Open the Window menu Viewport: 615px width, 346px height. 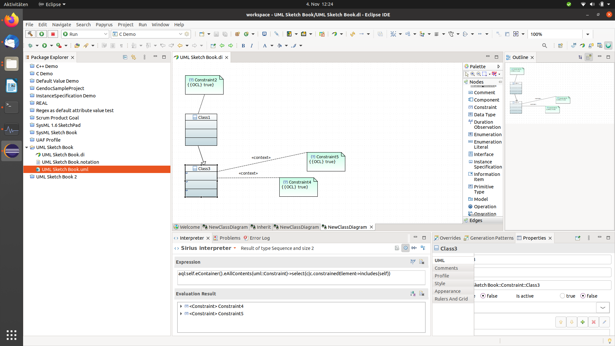[x=160, y=25]
